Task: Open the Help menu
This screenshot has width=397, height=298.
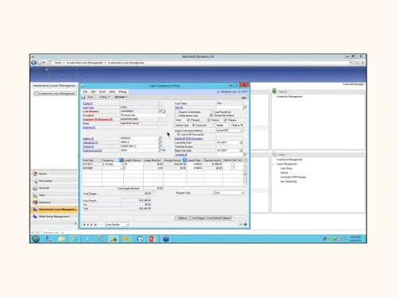Action: click(112, 91)
